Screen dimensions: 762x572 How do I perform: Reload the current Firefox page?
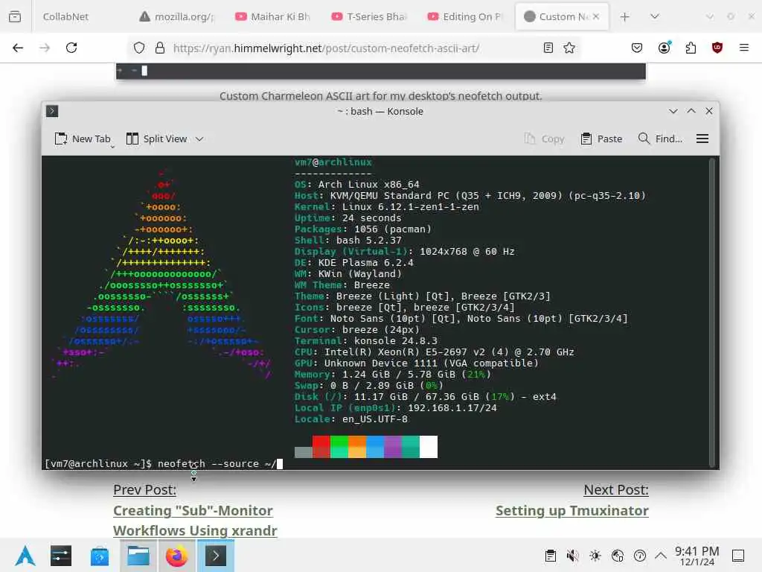pos(71,48)
